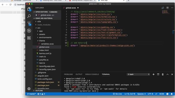The height and width of the screenshot is (98, 175).
Task: Split the editor to the right
Action: point(168,8)
